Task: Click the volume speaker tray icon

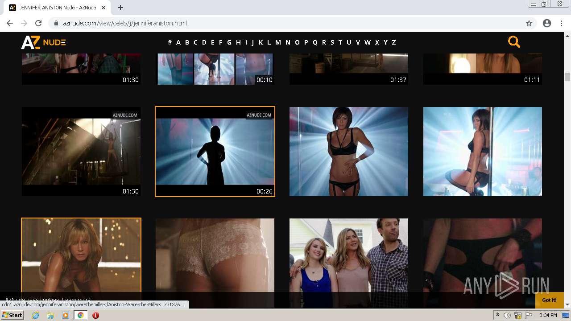Action: [x=507, y=315]
